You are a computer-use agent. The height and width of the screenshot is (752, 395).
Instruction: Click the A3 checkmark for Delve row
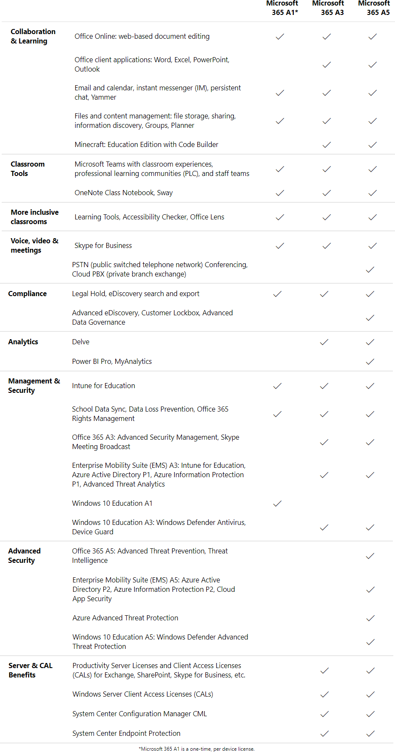[324, 342]
